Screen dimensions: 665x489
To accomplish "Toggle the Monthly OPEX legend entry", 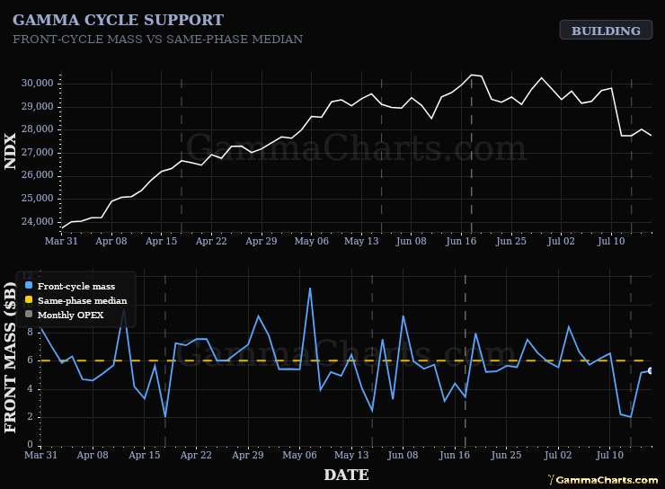I will (65, 316).
